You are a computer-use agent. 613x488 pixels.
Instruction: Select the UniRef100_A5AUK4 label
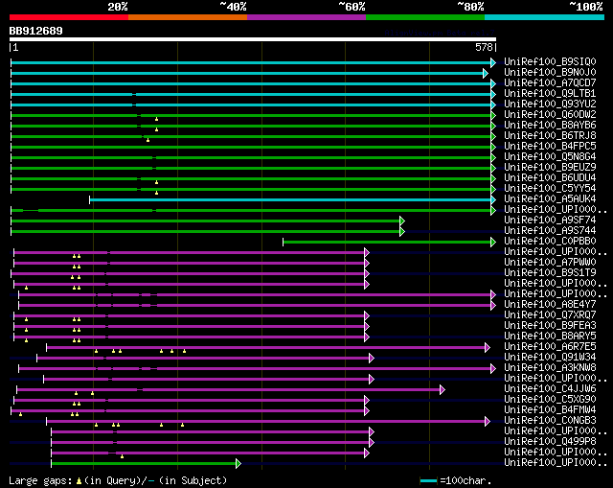tap(550, 199)
